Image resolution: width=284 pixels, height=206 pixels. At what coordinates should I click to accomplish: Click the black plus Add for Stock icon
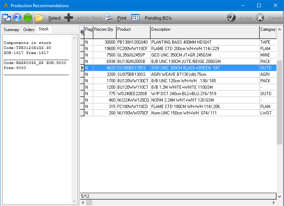[69, 18]
